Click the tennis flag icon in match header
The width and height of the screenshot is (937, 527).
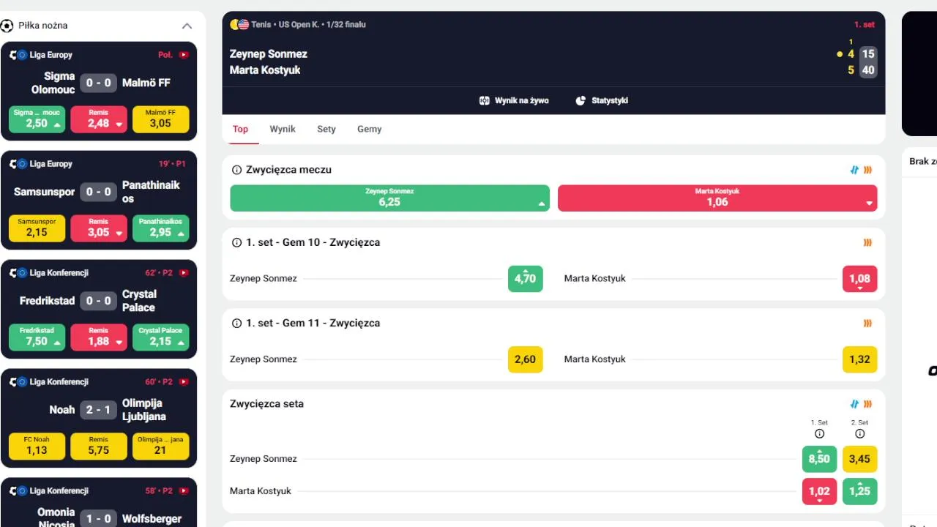click(239, 24)
